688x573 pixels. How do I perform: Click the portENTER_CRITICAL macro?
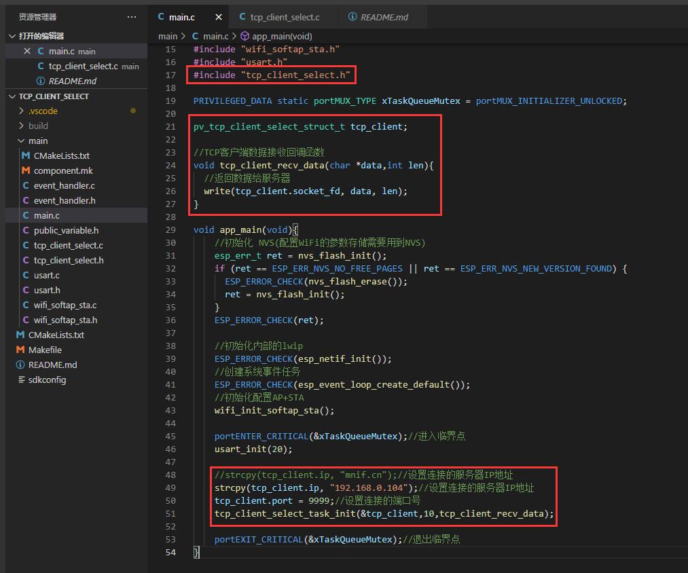pyautogui.click(x=261, y=436)
